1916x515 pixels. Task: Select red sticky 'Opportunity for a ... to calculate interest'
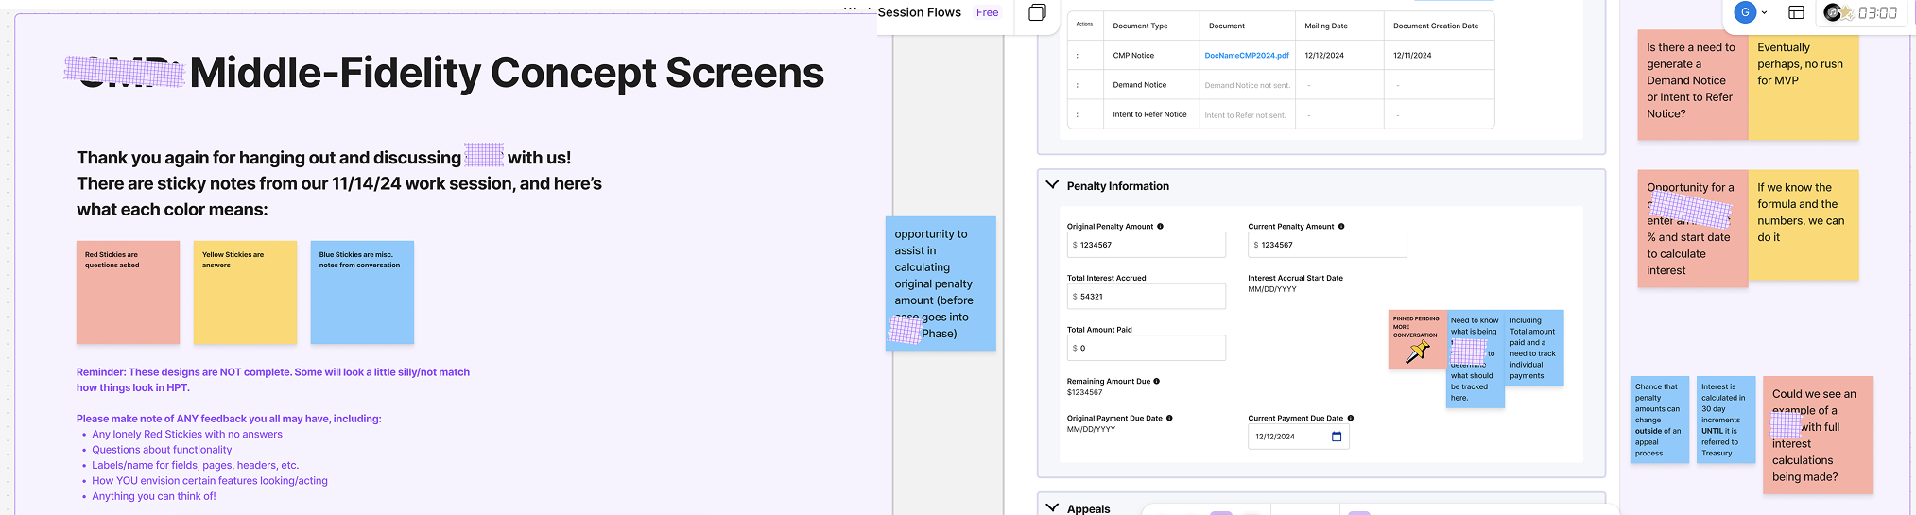click(1692, 229)
